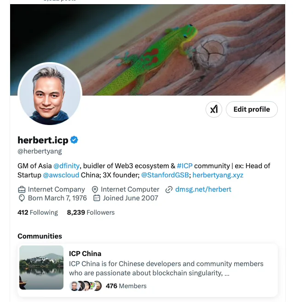Open the ICP China community thumbnail

pos(41,268)
